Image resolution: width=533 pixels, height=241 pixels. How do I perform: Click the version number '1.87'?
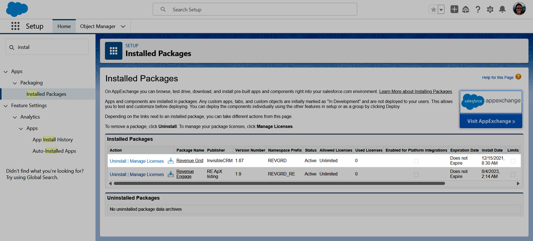point(240,161)
